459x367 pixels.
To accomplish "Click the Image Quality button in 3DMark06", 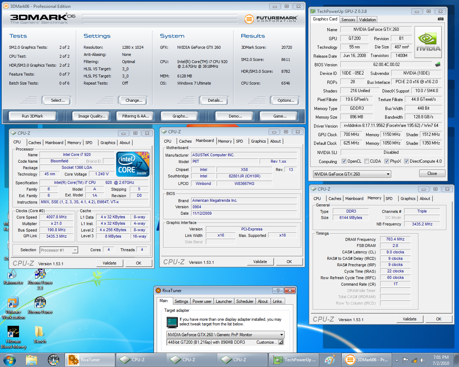I will [x=91, y=116].
